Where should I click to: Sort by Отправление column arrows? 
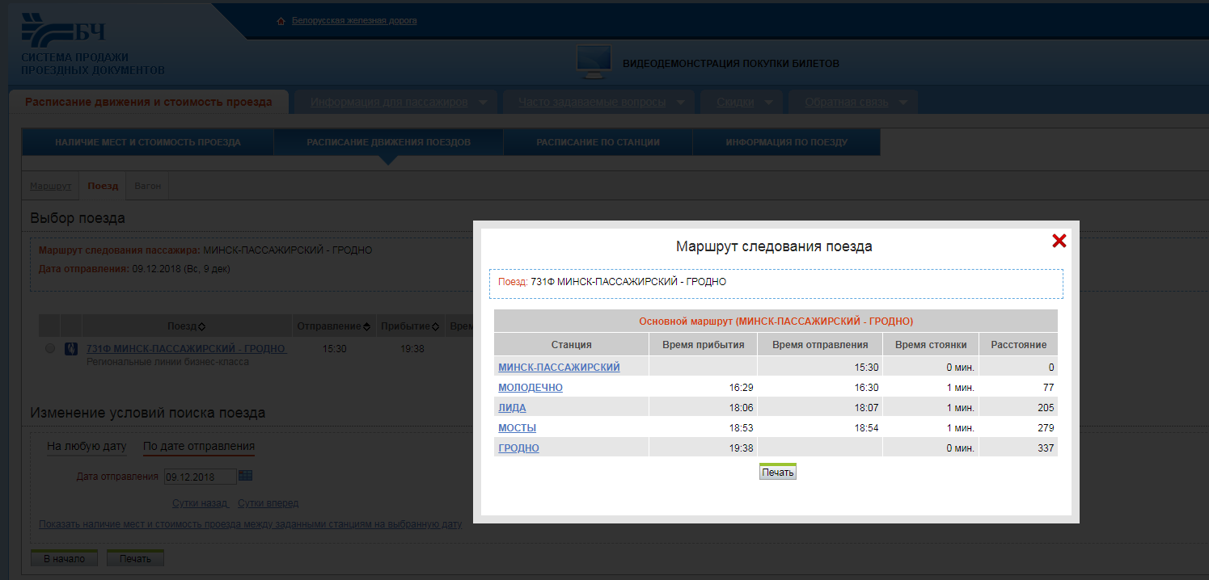coord(366,326)
